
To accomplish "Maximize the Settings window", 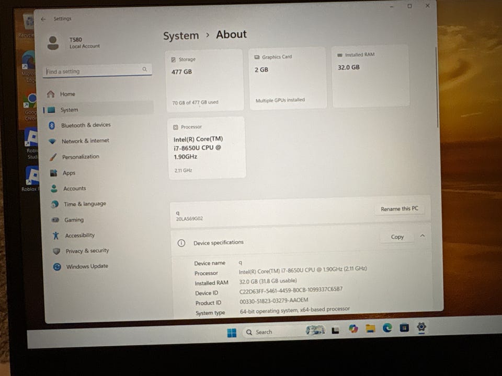I will tap(409, 6).
